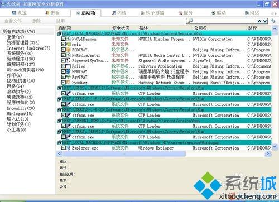Click the RFWTRAY firewall icon
This screenshot has width=279, height=202.
[69, 71]
